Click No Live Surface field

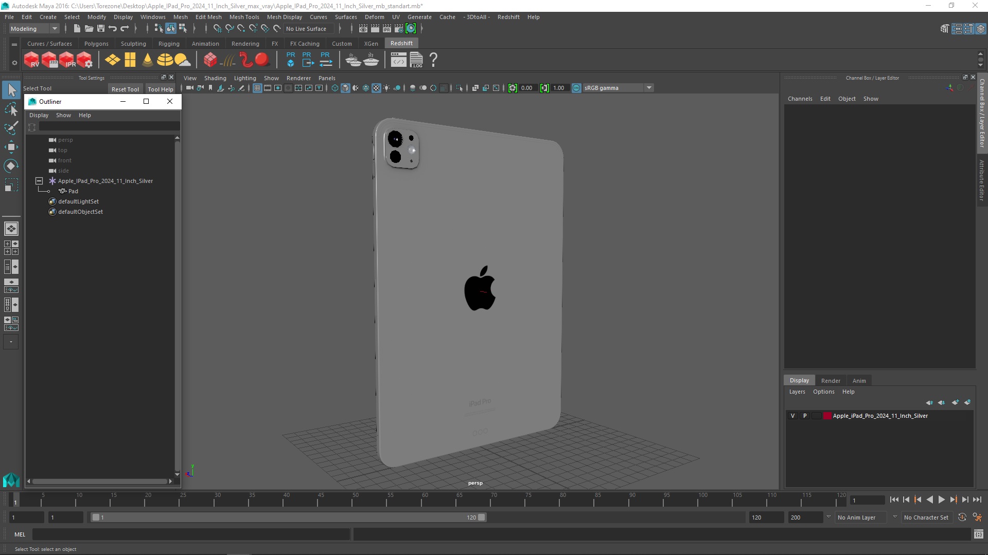pos(309,29)
